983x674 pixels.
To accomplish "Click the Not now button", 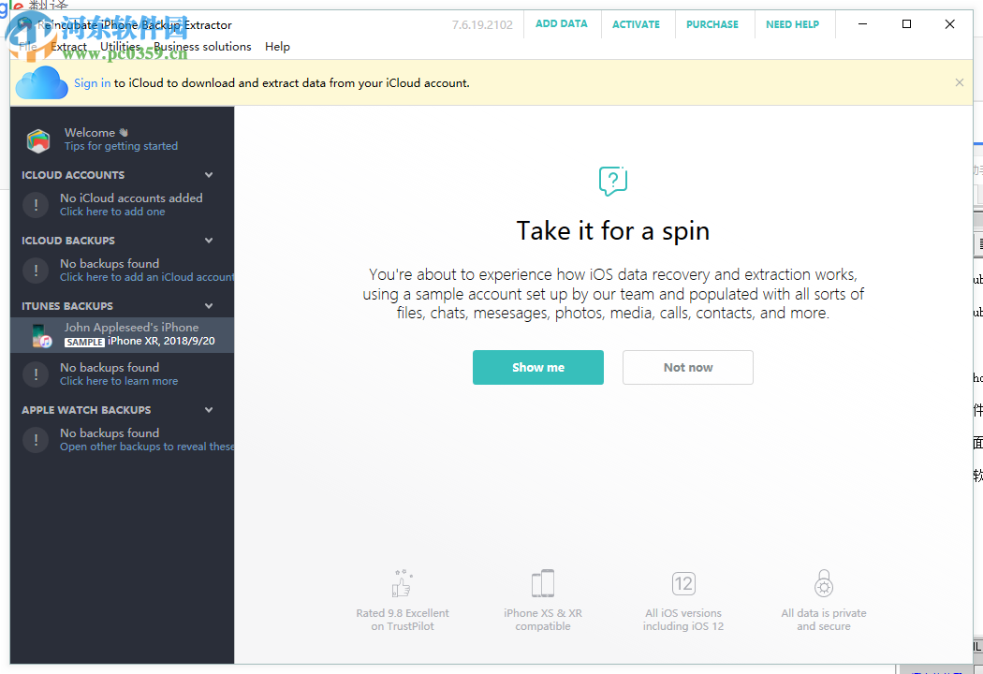I will [x=688, y=367].
